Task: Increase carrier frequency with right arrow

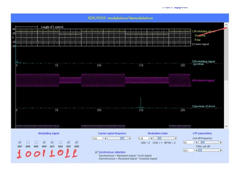Action: pos(130,138)
